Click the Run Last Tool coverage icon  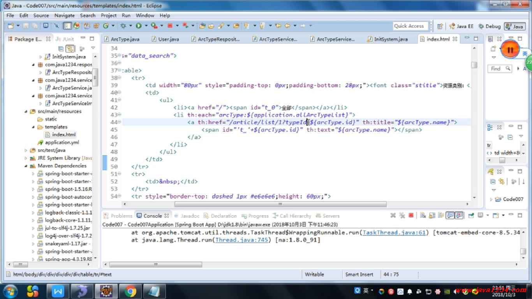point(154,26)
